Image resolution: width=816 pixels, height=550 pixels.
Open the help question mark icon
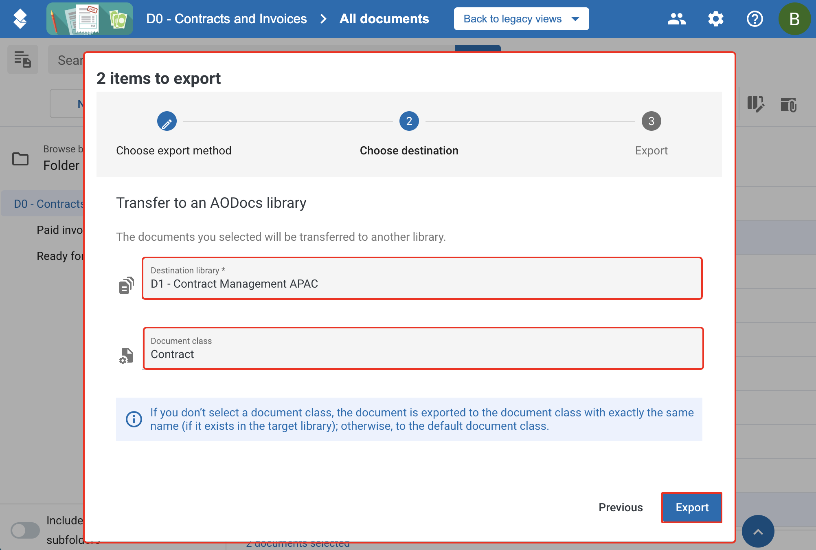pyautogui.click(x=755, y=19)
